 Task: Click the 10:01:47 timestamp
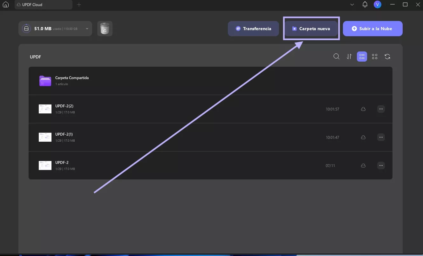click(332, 138)
